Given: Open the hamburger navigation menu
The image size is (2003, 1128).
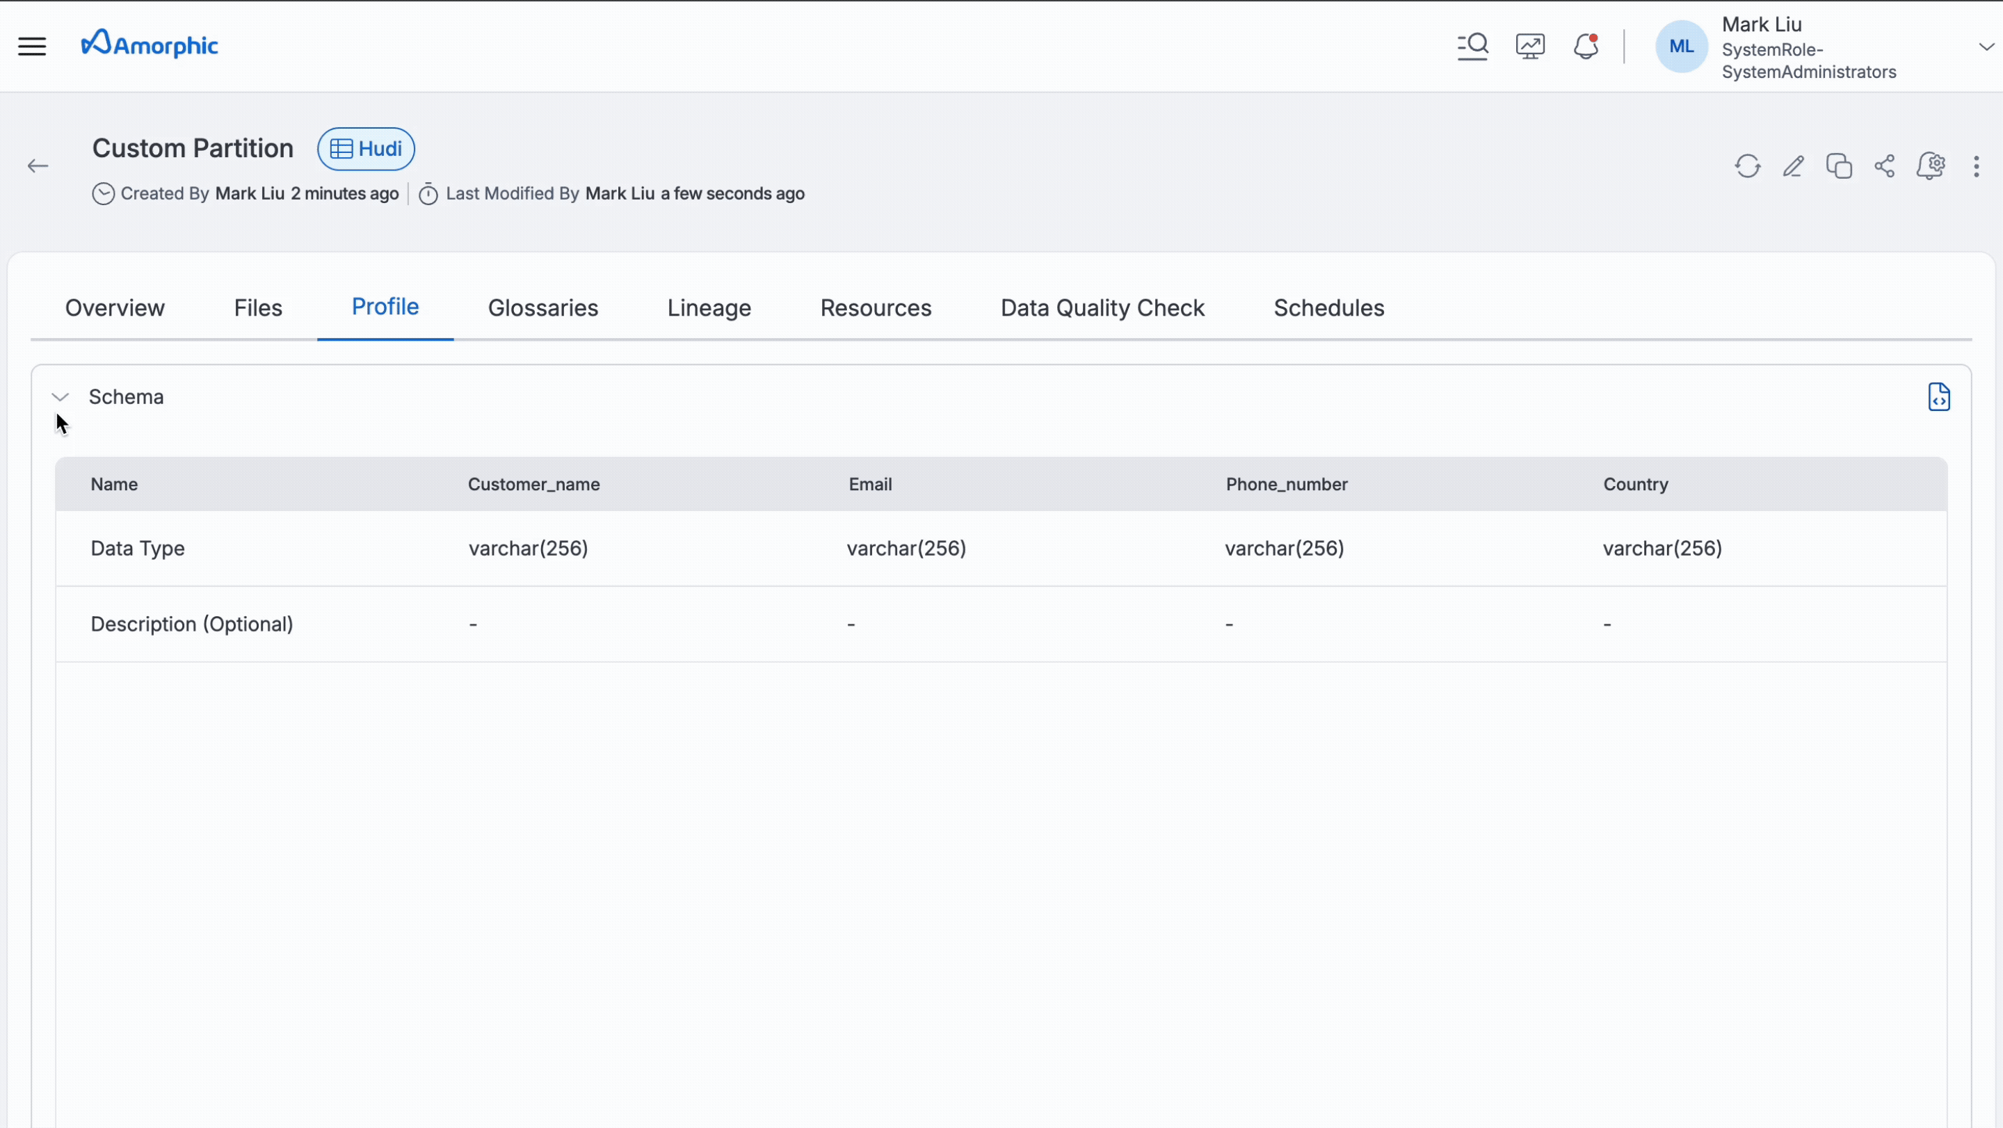Looking at the screenshot, I should coord(32,46).
